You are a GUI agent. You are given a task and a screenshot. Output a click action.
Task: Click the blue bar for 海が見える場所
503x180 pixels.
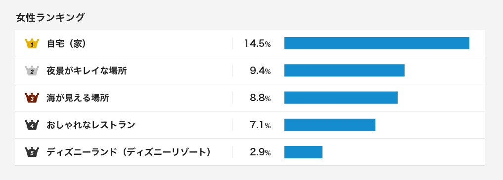click(341, 98)
